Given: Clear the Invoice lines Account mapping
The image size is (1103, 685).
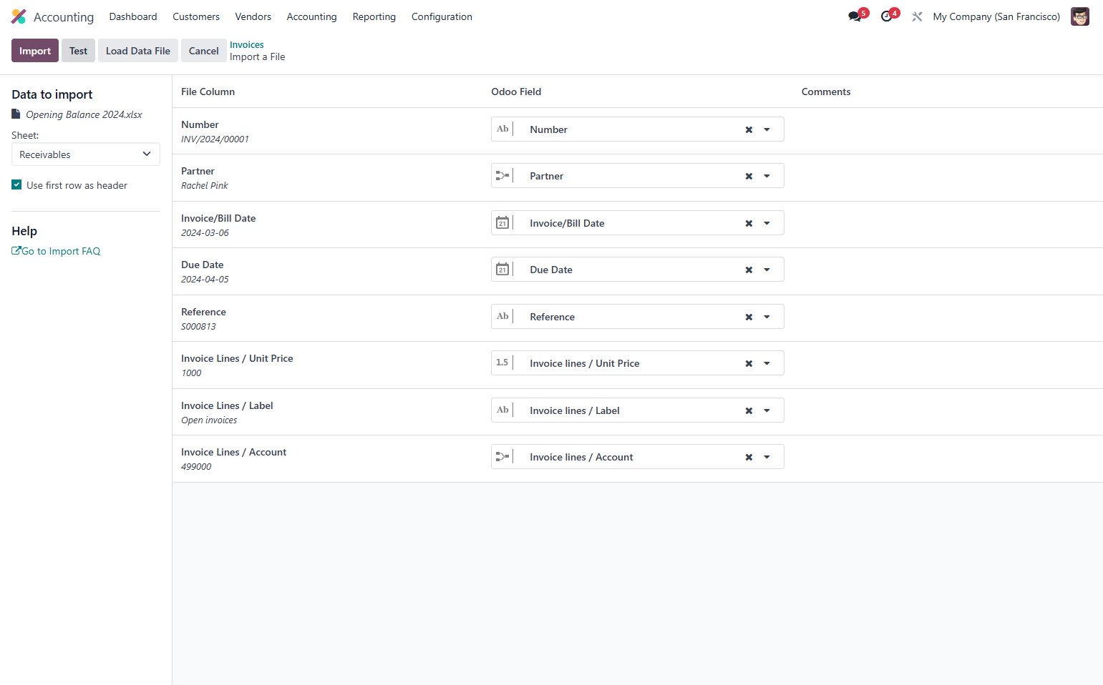Looking at the screenshot, I should 749,457.
